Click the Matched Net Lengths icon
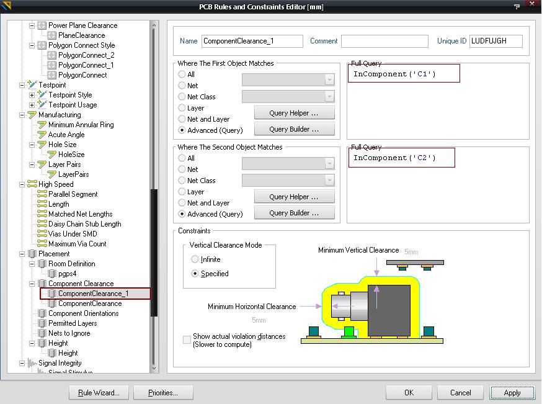 [x=42, y=215]
